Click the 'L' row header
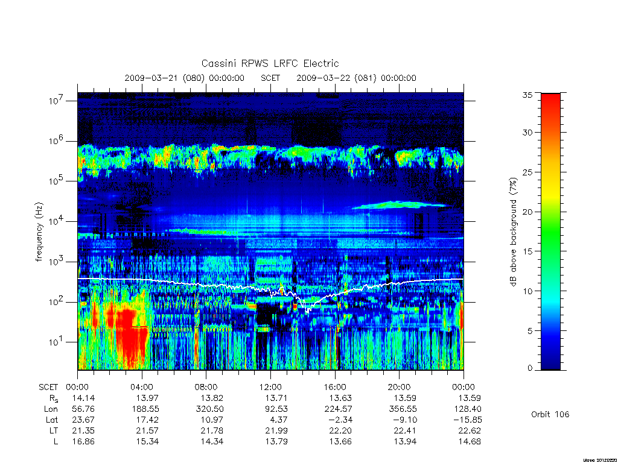 point(56,441)
